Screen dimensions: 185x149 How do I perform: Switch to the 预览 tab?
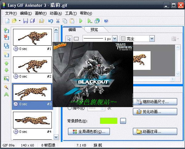(x=94, y=29)
